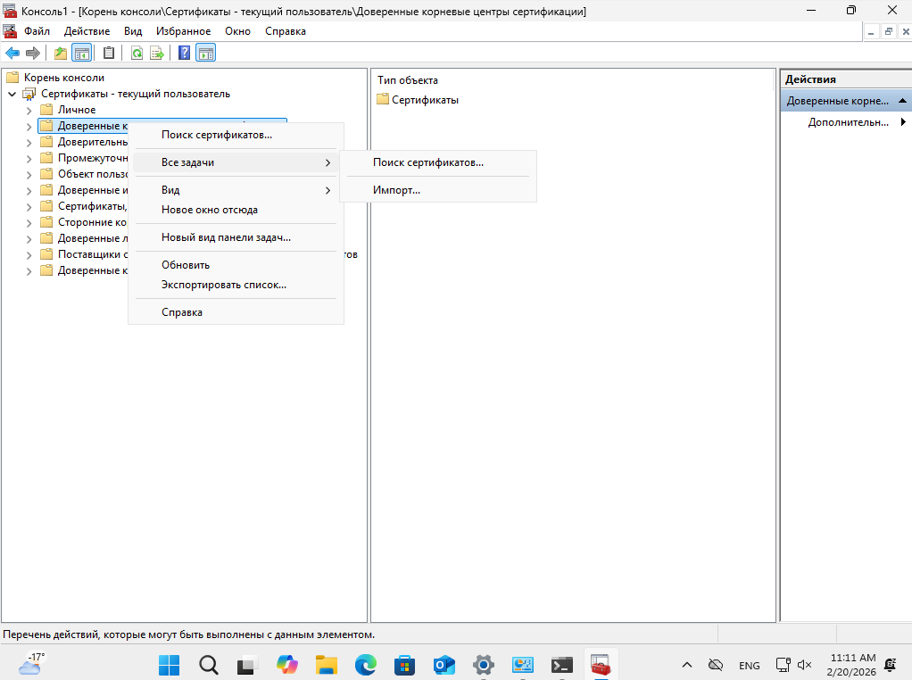The width and height of the screenshot is (912, 680).
Task: Select Экспортировать список... in context menu
Action: 223,285
